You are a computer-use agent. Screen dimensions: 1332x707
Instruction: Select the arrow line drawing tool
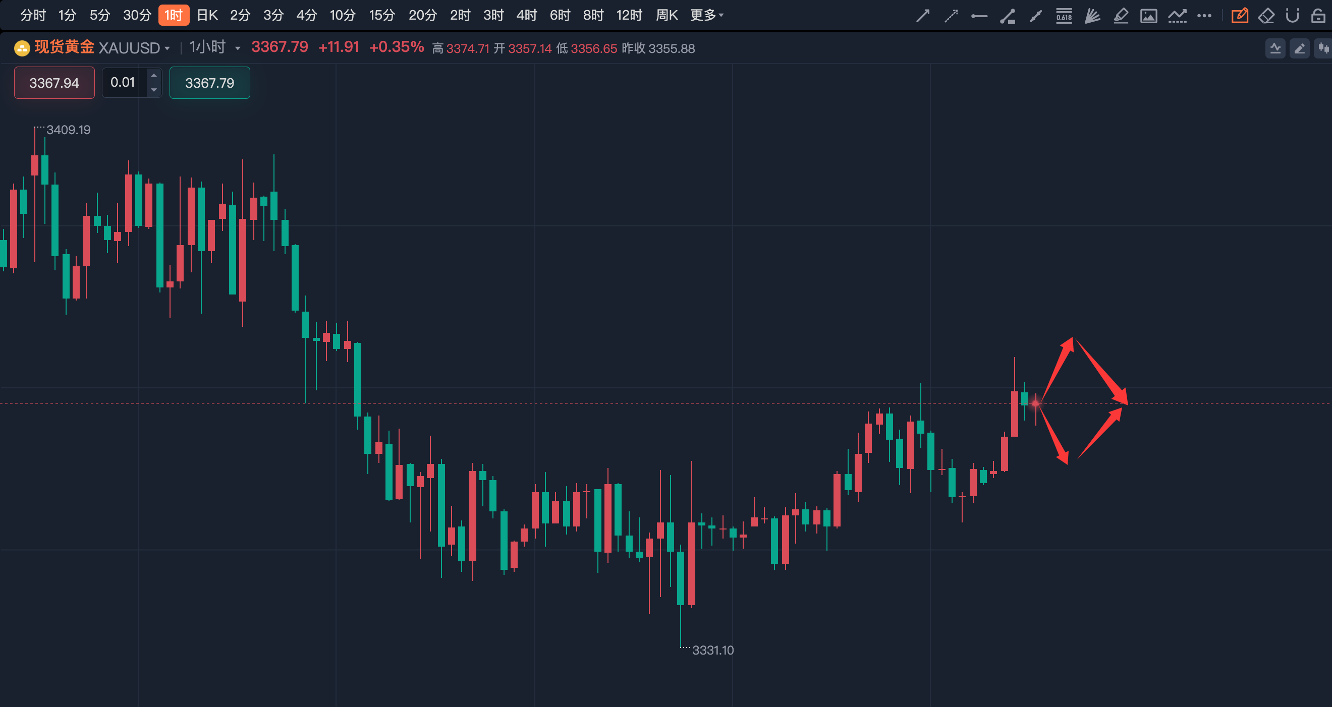click(x=922, y=16)
